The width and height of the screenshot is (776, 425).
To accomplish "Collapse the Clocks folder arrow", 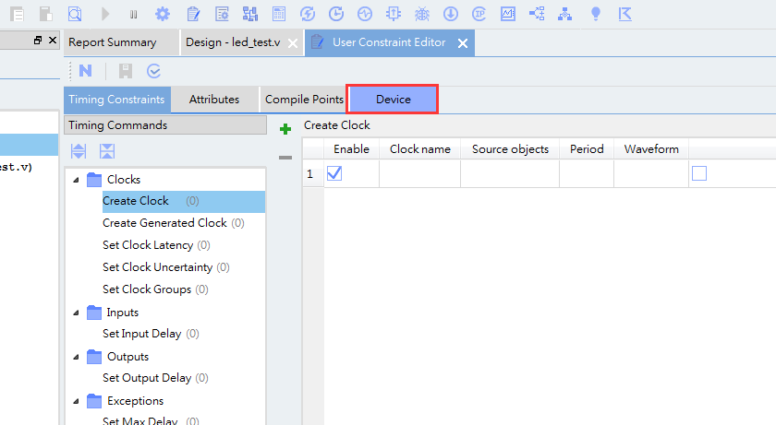I will pyautogui.click(x=76, y=180).
